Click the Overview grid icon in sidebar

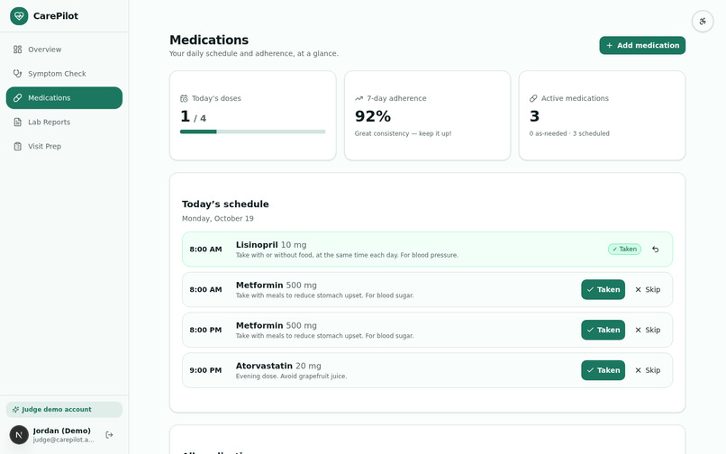coord(18,50)
